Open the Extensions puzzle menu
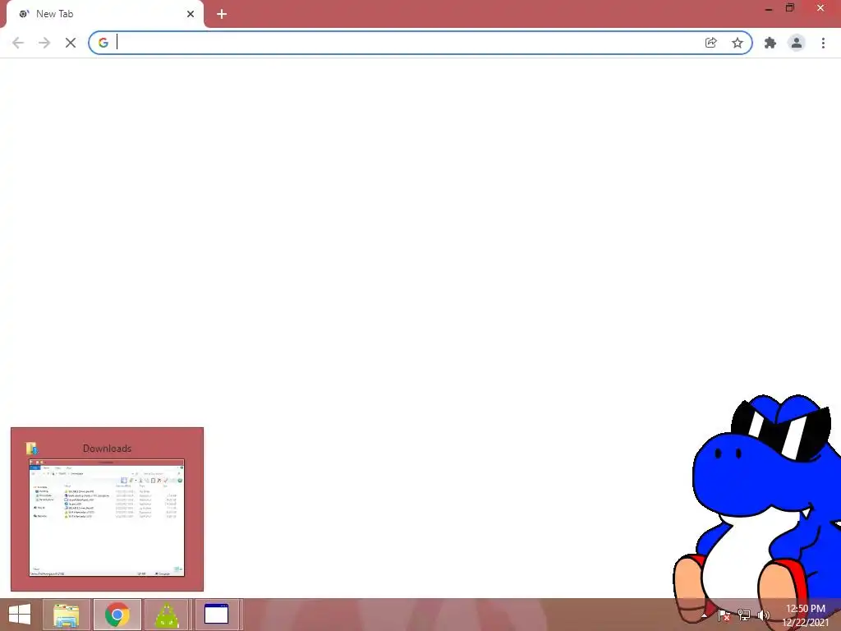 coord(770,43)
